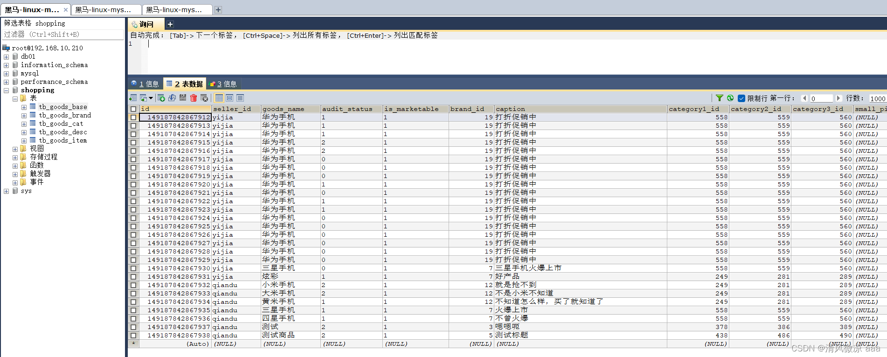This screenshot has height=357, width=887.
Task: Select the tb_goods_item table
Action: click(63, 140)
